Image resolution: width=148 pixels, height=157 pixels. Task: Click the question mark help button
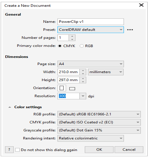tap(9, 149)
